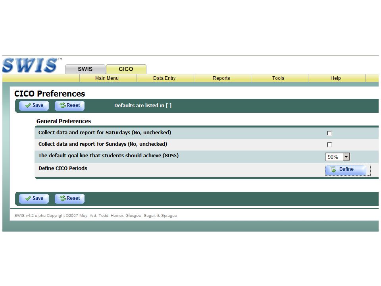Viewport: 381px width, 286px height.
Task: Click the bottom Save button
Action: pos(34,199)
